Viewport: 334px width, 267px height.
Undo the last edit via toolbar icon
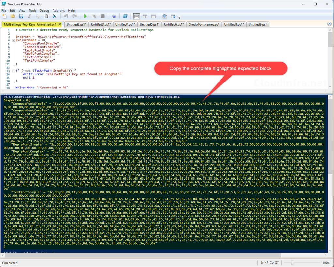point(66,16)
